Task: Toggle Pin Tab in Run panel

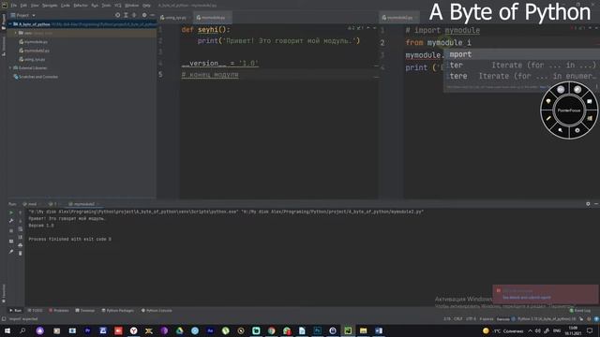Action: click(x=11, y=252)
